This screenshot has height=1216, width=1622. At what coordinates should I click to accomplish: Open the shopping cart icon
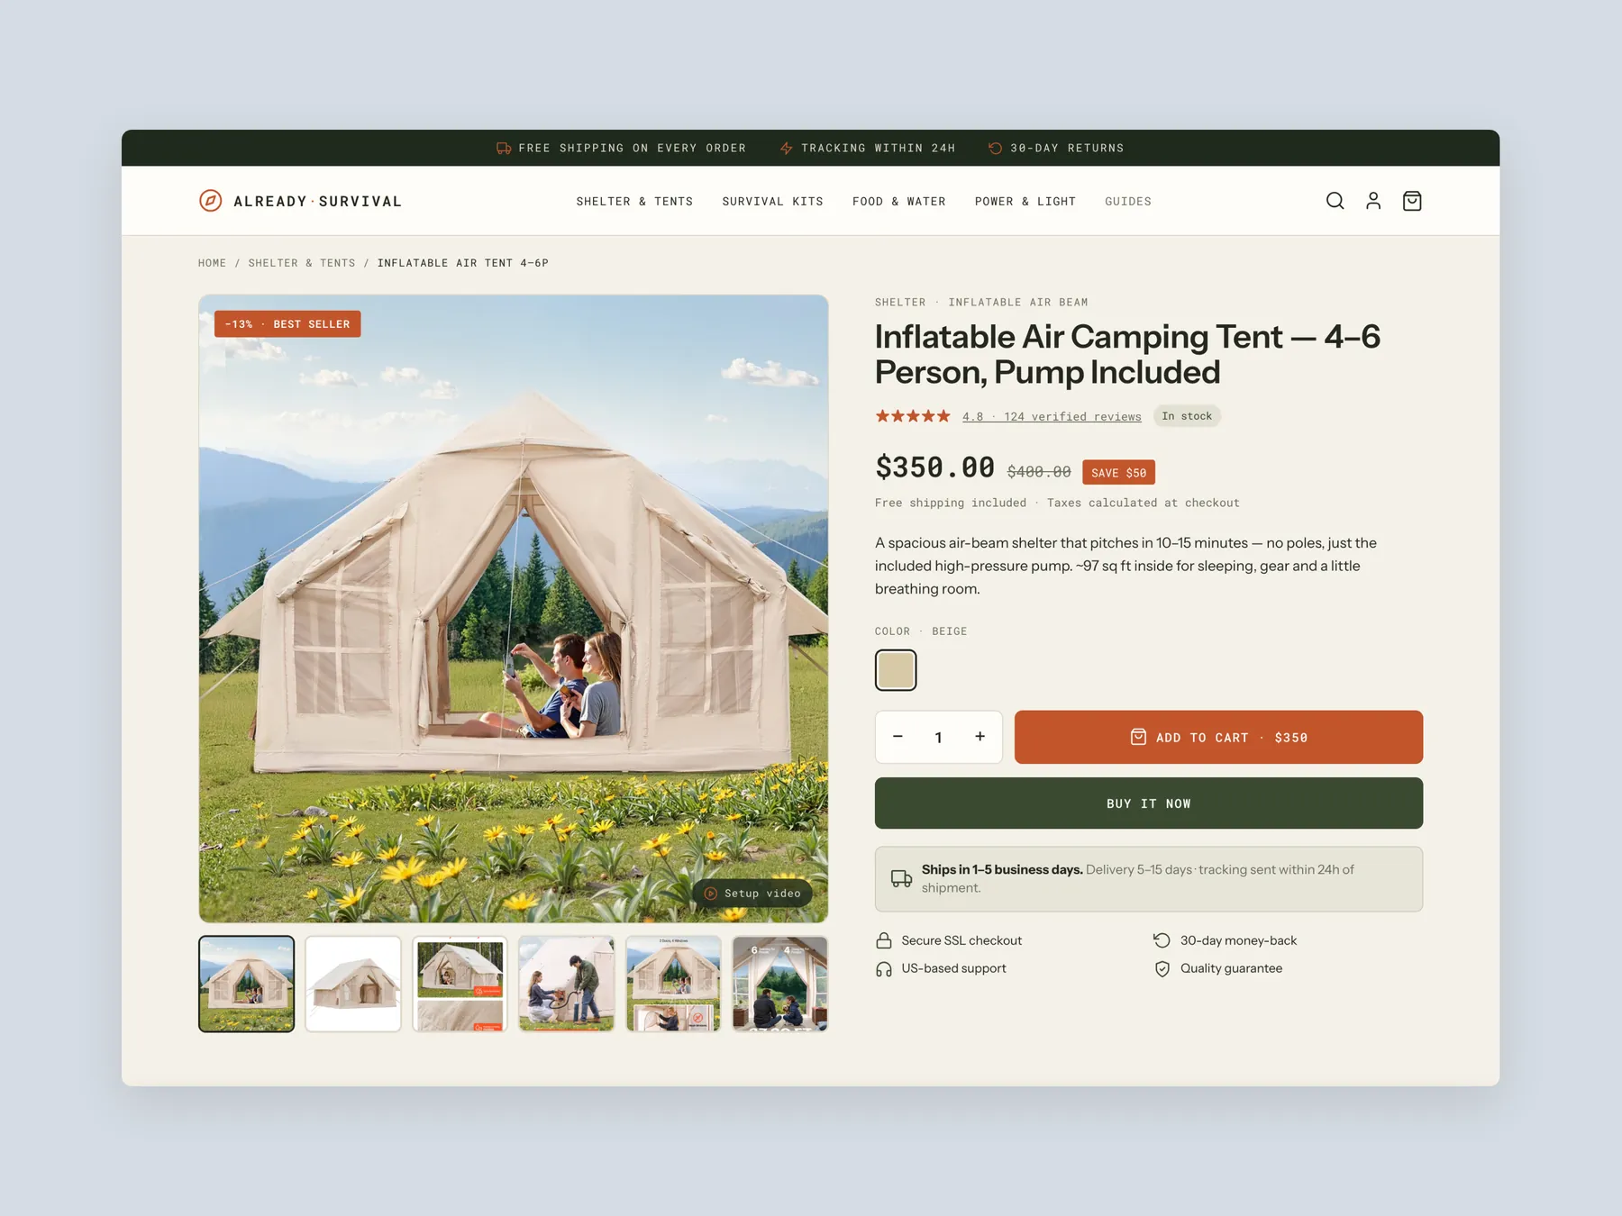[1412, 201]
